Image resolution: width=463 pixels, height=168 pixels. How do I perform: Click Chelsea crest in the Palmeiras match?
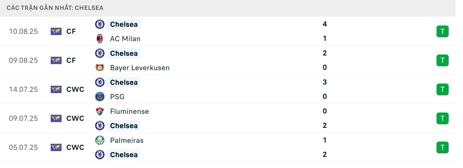[x=100, y=155]
